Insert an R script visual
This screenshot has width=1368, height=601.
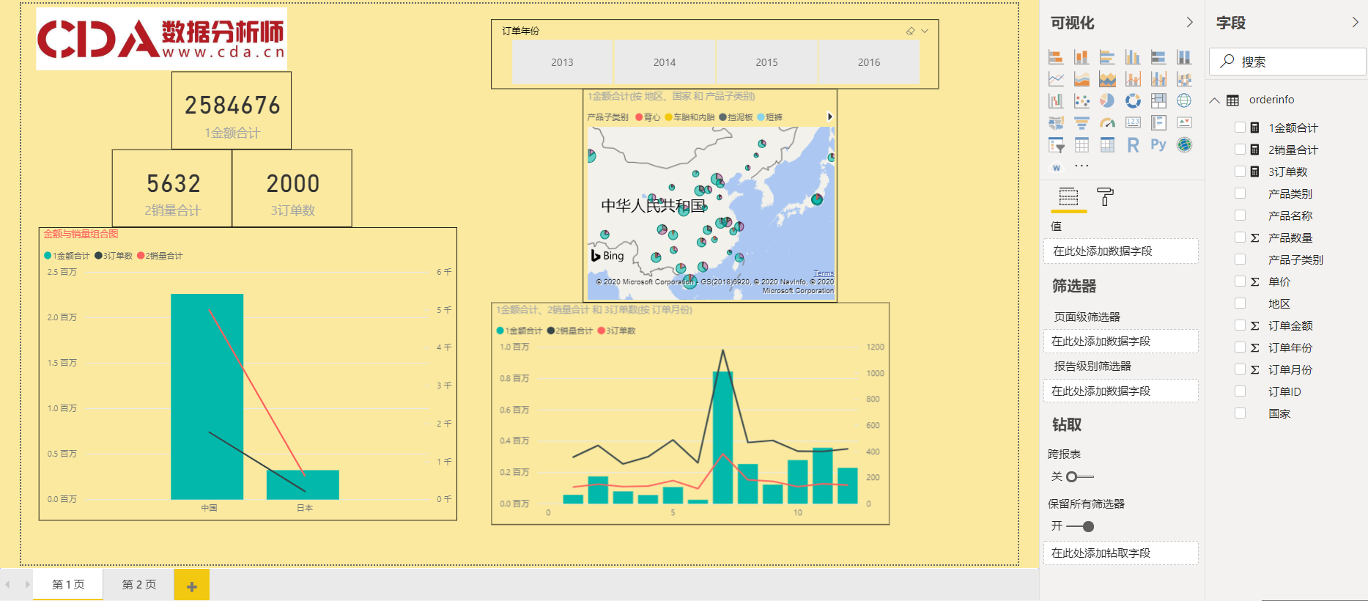(1133, 145)
